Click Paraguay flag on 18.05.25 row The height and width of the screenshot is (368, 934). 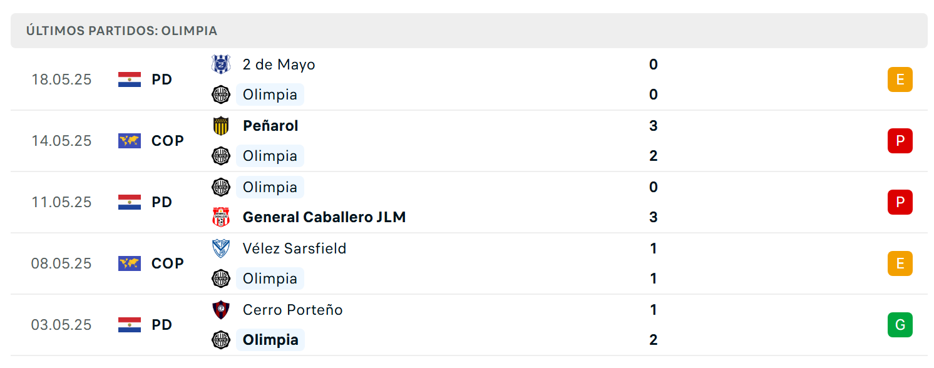point(130,79)
